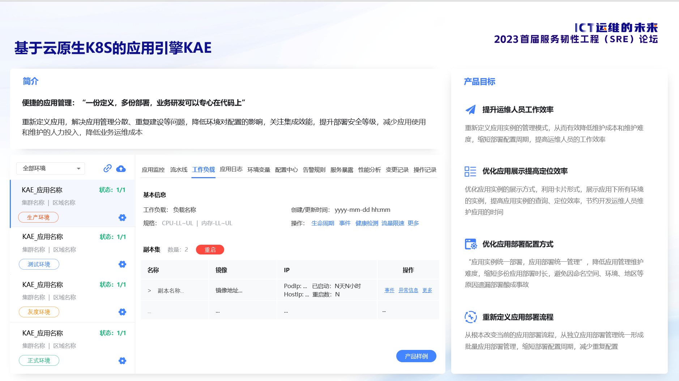Click the 副本名称... cell text
679x381 pixels.
(171, 291)
